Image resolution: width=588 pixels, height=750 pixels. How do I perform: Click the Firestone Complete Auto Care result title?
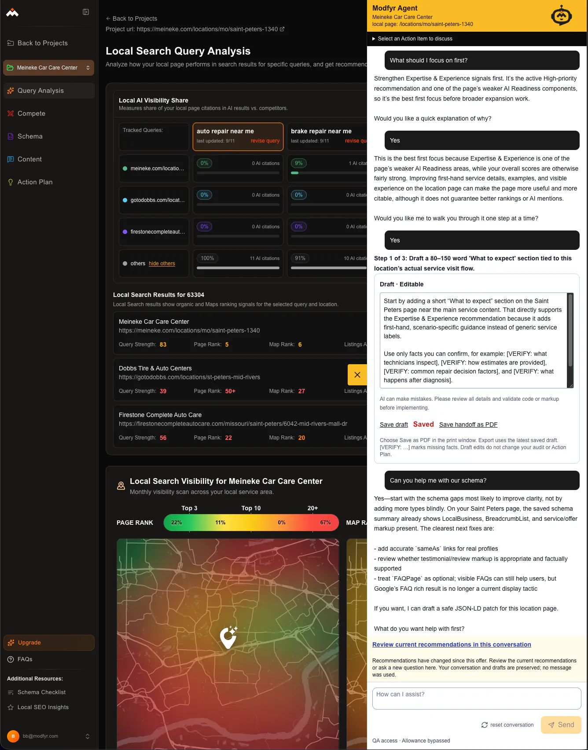click(160, 415)
